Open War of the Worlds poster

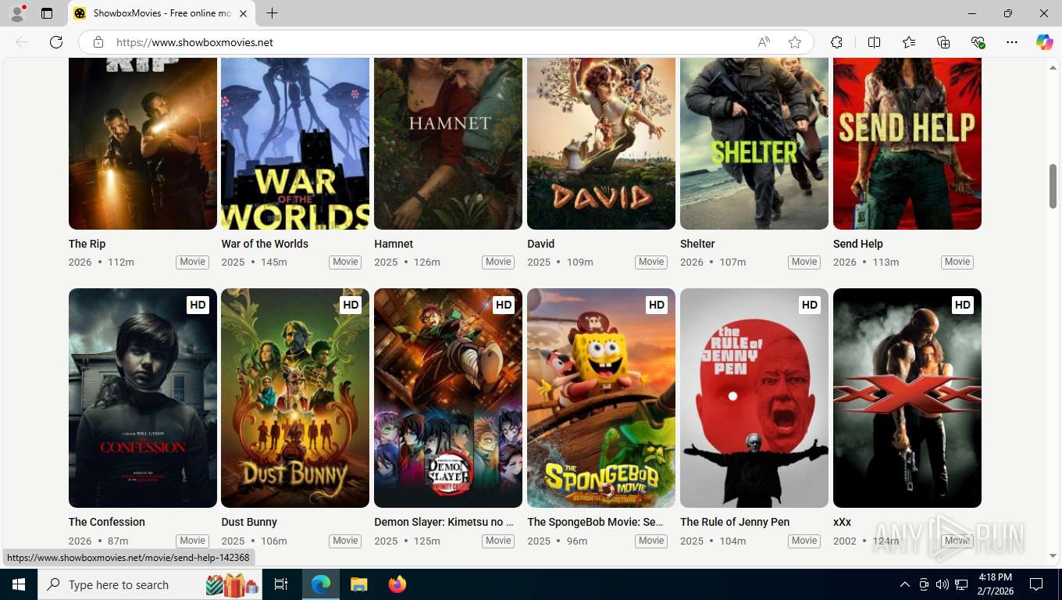tap(295, 144)
